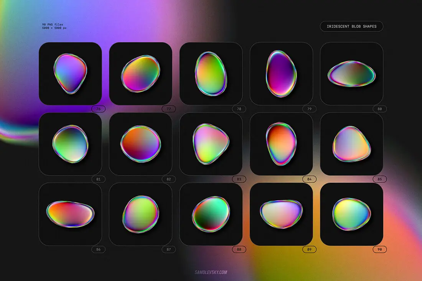Select the flat wide blob numbered 80
This screenshot has width=422, height=281.
(351, 73)
